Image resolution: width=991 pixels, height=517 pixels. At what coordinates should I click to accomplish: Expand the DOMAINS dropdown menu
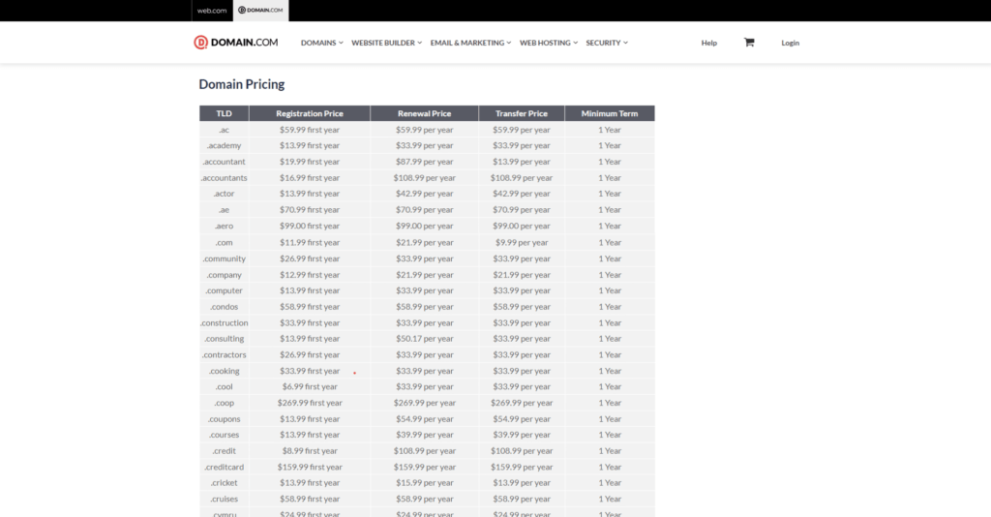click(x=321, y=43)
